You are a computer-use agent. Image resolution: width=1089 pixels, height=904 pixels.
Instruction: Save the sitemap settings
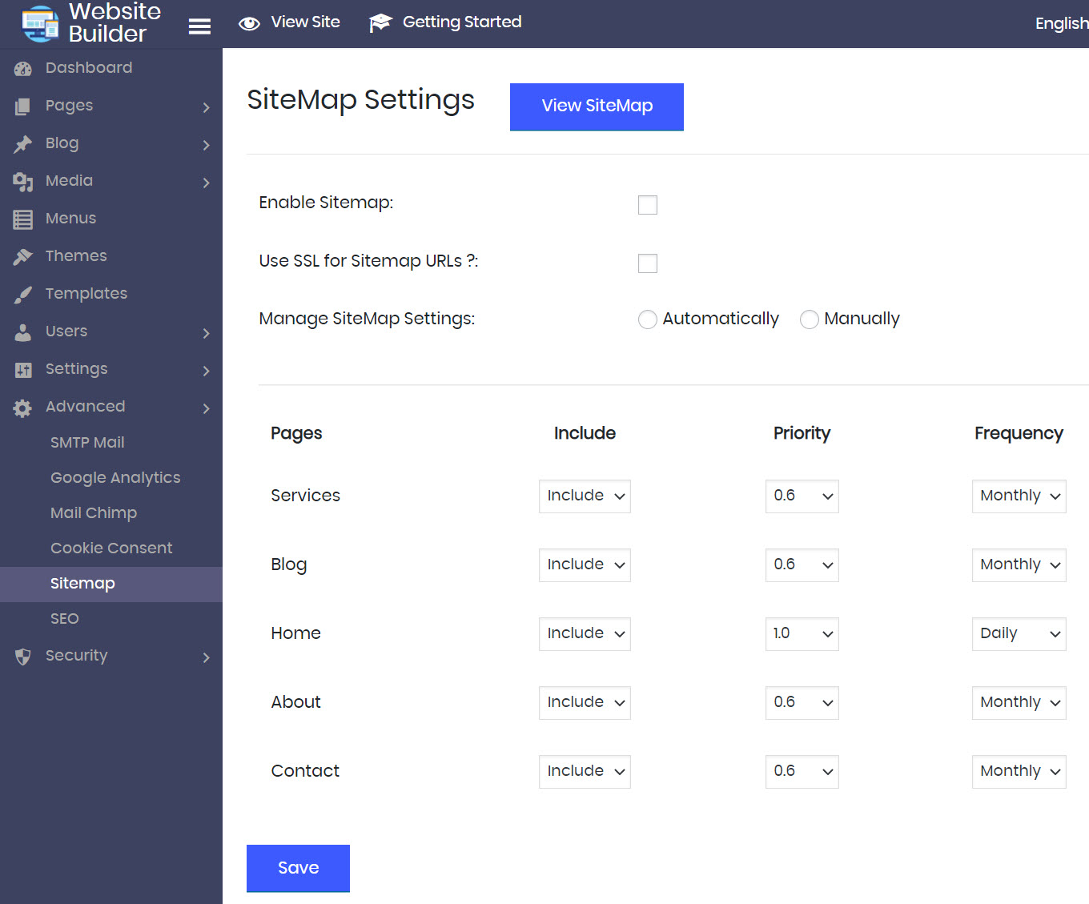tap(298, 868)
